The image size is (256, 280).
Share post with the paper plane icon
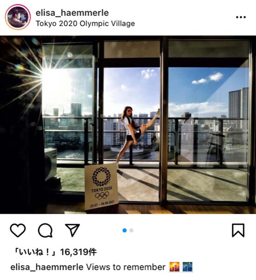(72, 230)
